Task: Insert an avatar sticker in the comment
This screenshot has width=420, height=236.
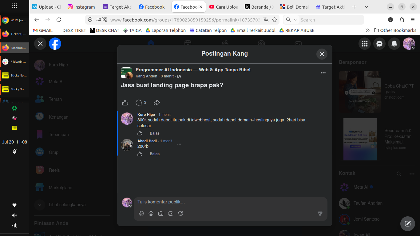Action: tap(141, 214)
